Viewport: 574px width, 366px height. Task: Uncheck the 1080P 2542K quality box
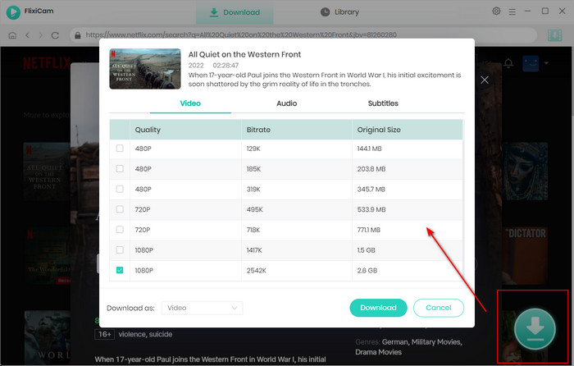click(x=120, y=270)
